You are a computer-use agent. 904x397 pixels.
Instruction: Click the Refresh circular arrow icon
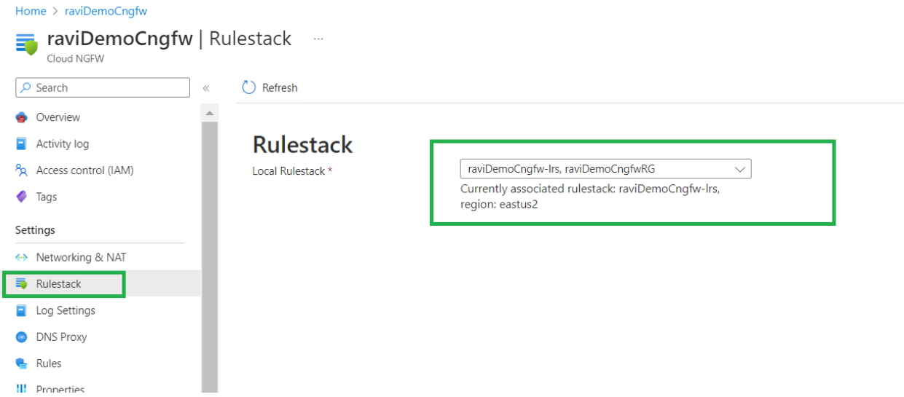click(x=249, y=87)
